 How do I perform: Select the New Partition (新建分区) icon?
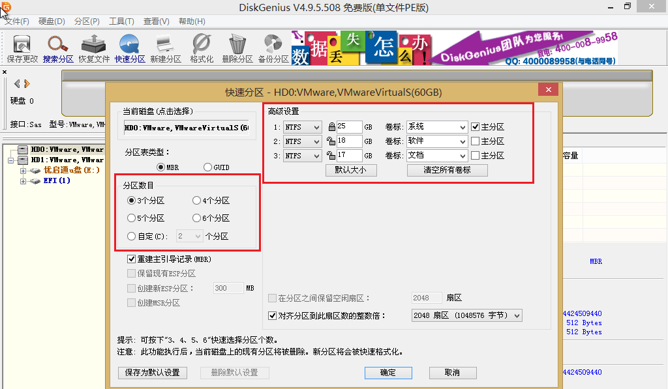[x=165, y=49]
